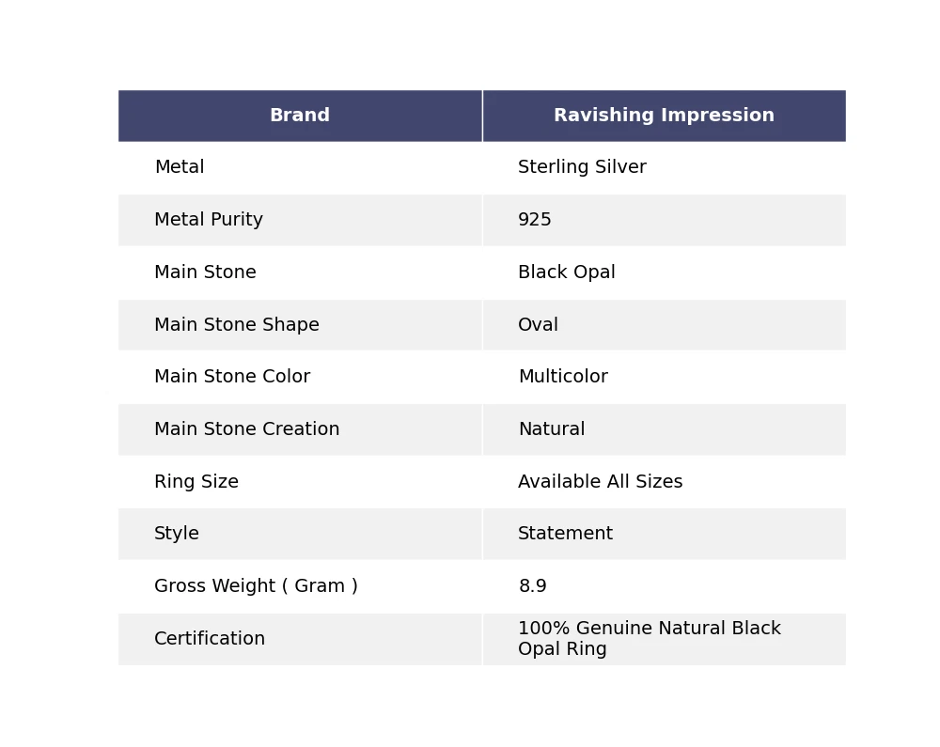Viewport: 940px width, 747px height.
Task: Click the "Gross Weight ( Gram )" label
Action: pos(256,586)
